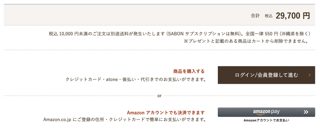Click the 'or' divider text
This screenshot has width=320, height=128.
click(159, 96)
